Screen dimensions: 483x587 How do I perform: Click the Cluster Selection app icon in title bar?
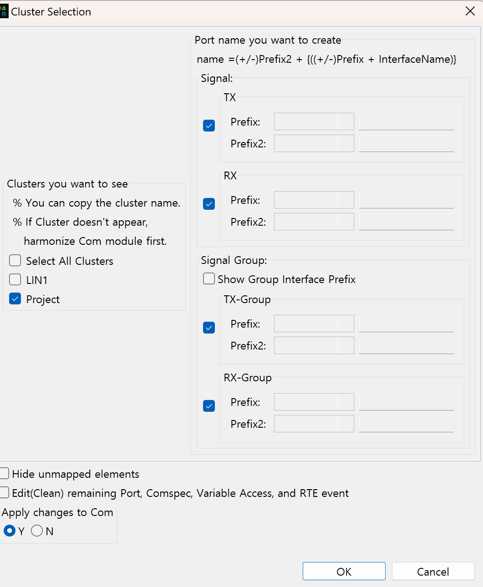pyautogui.click(x=4, y=11)
